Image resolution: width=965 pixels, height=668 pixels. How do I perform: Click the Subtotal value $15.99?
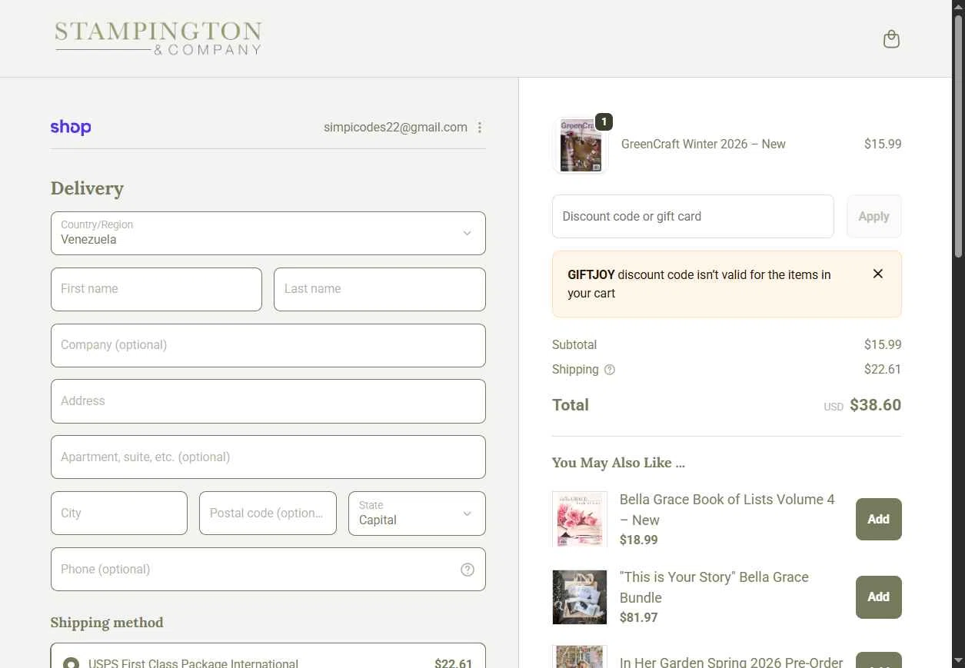pos(883,344)
